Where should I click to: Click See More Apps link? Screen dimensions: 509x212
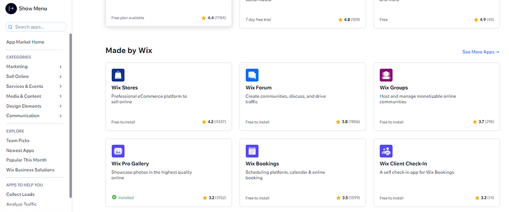pyautogui.click(x=481, y=52)
